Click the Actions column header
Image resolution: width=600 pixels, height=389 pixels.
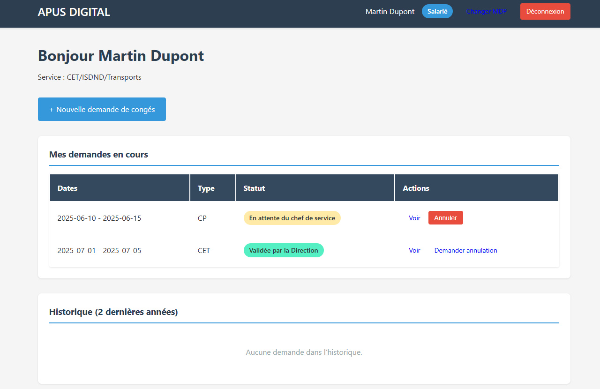coord(416,188)
